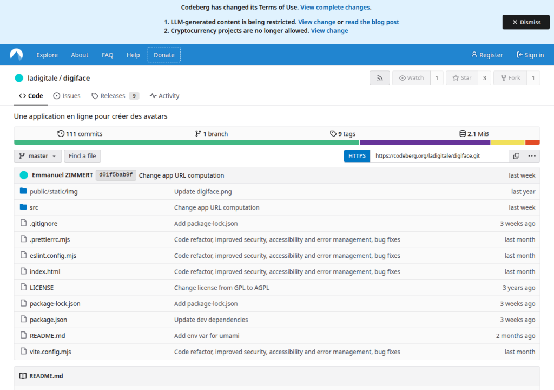Image resolution: width=554 pixels, height=390 pixels.
Task: Star the digiface repository
Action: 462,78
